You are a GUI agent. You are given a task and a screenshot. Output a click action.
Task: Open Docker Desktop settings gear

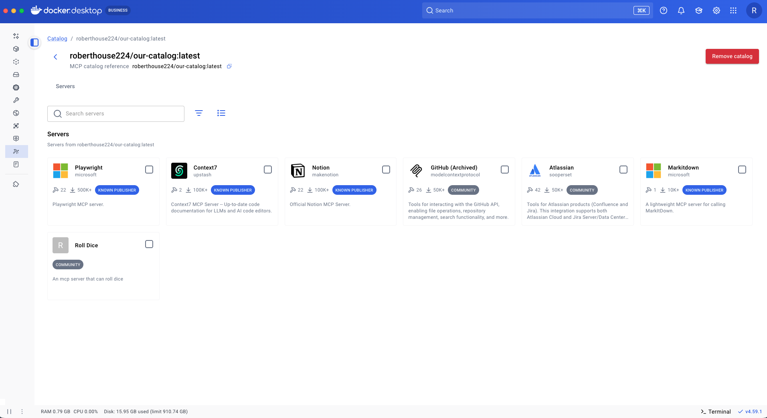click(716, 11)
